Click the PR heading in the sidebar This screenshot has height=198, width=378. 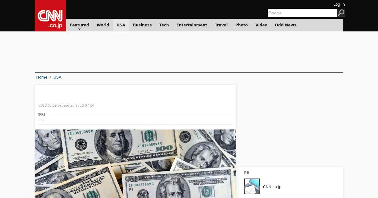click(x=247, y=173)
